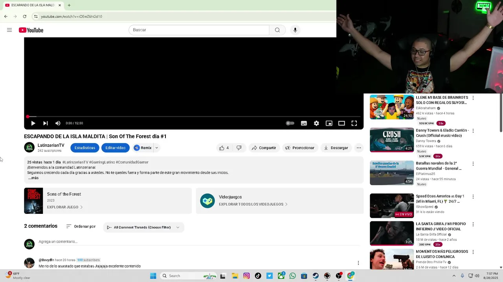503x282 pixels.
Task: Open menu for LLENE MI BASE video
Action: point(473,98)
